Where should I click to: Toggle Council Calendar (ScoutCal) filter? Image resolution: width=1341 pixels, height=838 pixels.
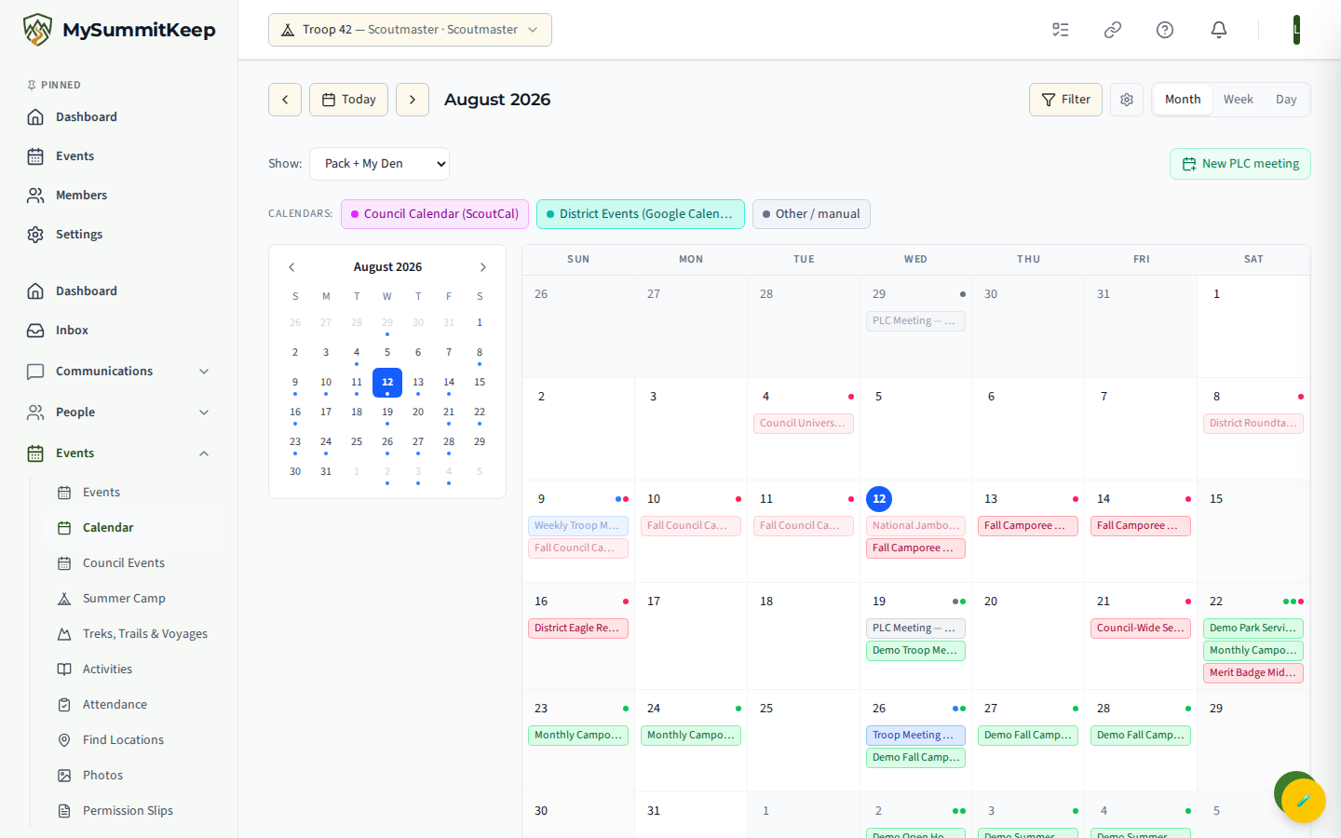pyautogui.click(x=435, y=214)
